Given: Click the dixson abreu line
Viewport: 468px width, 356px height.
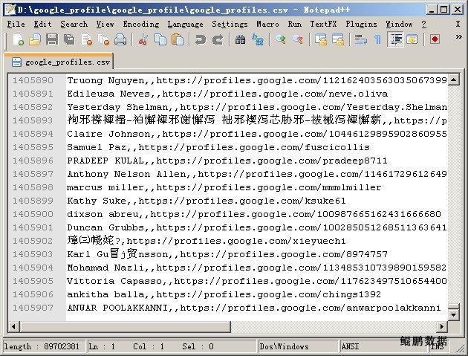Looking at the screenshot, I should pyautogui.click(x=254, y=214).
